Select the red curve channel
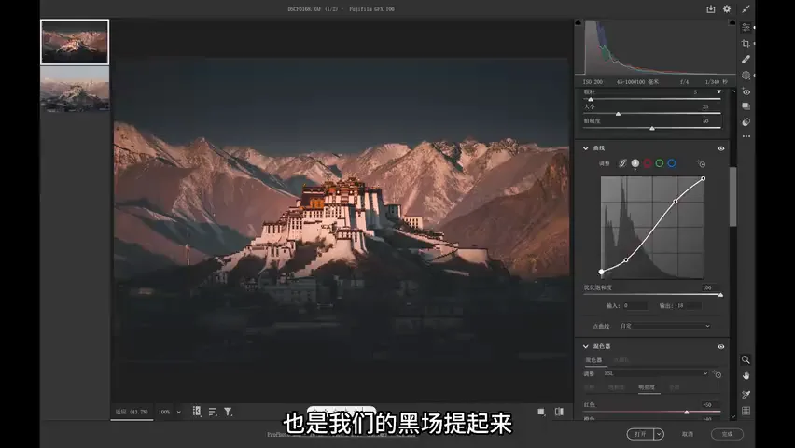Image resolution: width=795 pixels, height=448 pixels. (x=648, y=163)
